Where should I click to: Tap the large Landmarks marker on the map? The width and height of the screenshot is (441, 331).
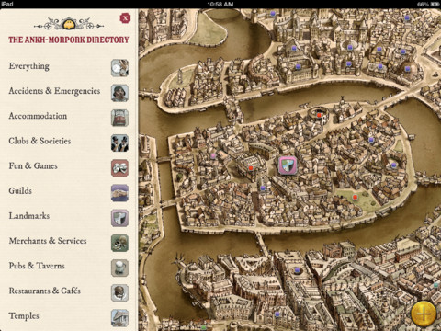[288, 165]
